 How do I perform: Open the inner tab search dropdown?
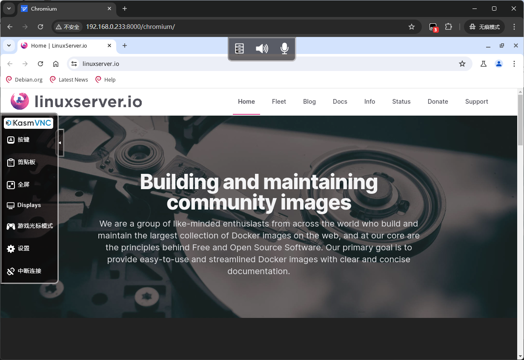(x=9, y=45)
